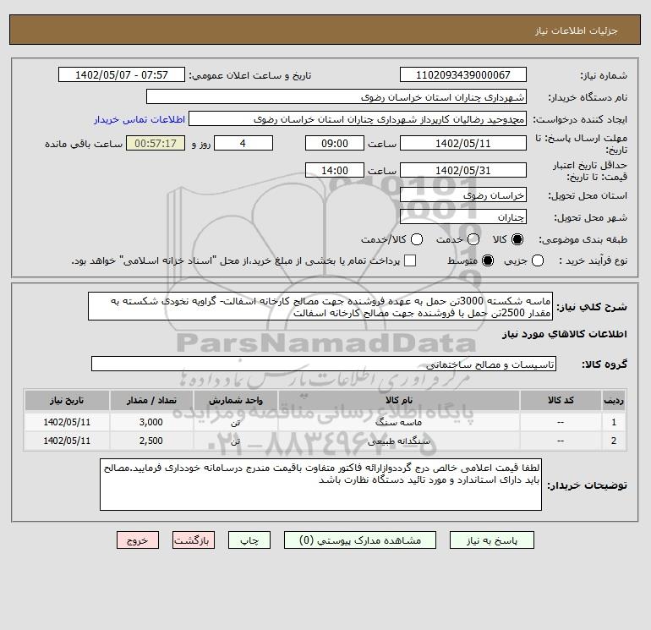Select the متوسط purchase type radio

(488, 260)
